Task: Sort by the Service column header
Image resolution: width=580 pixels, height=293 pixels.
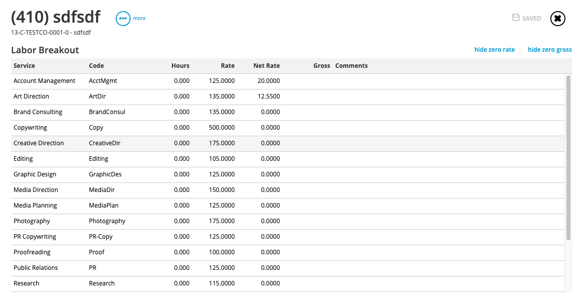Action: (25, 65)
